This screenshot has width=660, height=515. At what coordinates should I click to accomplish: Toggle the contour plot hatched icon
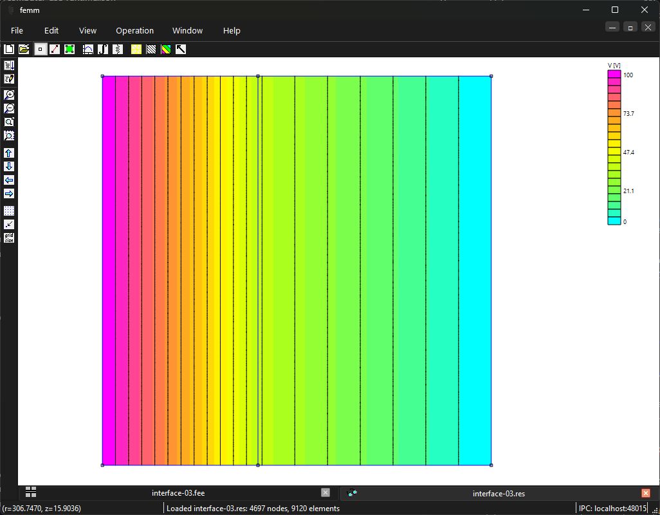coord(151,50)
